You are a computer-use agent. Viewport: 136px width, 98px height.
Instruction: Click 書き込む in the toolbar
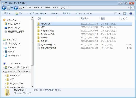click(66, 13)
